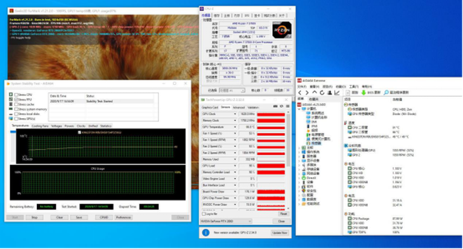Viewport: 463px width, 249px height.
Task: Click Reset button in GPU-Z
Action: [283, 214]
